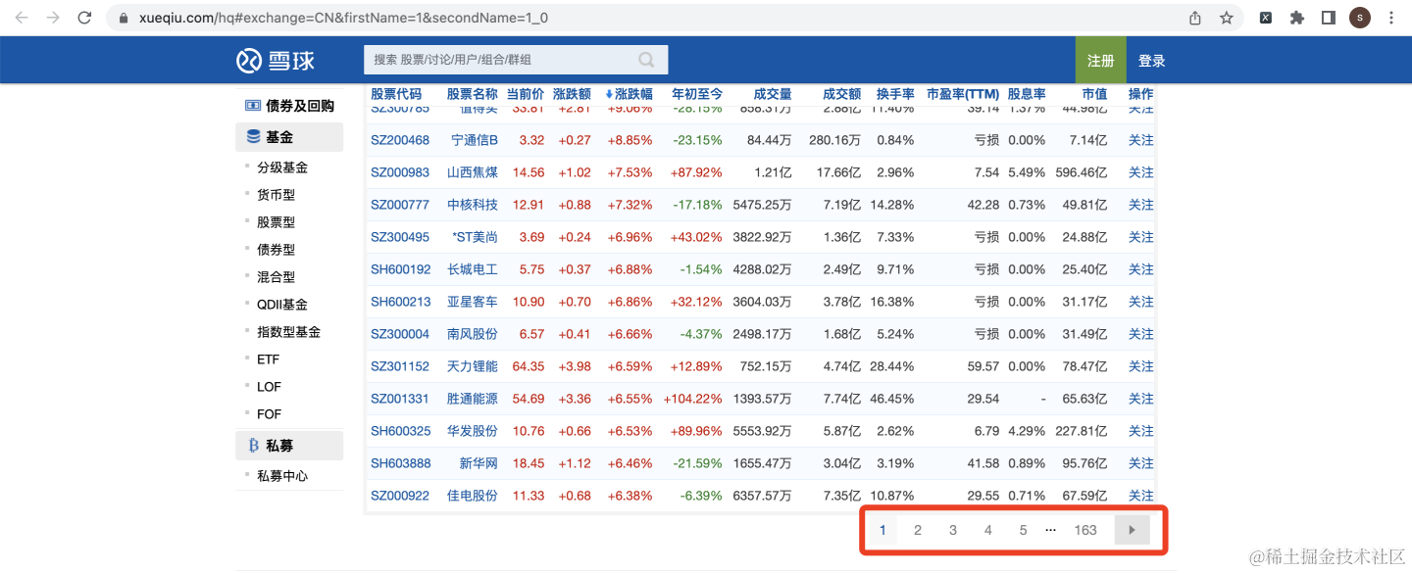The width and height of the screenshot is (1412, 573).
Task: Share this page using the share icon
Action: click(1195, 18)
